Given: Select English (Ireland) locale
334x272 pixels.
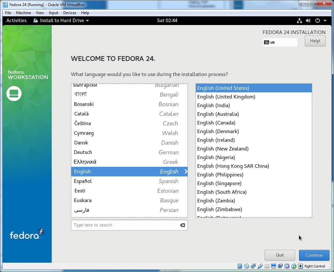Looking at the screenshot, I should pyautogui.click(x=254, y=140).
